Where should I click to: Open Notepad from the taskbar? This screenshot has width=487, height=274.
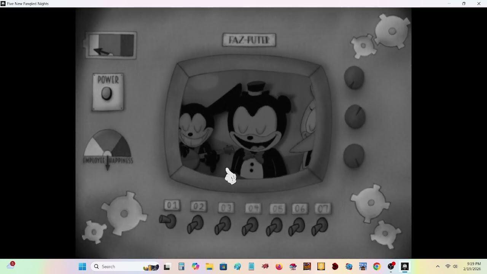click(251, 266)
